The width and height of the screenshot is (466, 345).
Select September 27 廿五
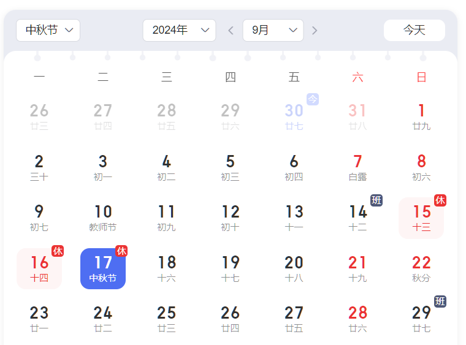[x=294, y=319]
